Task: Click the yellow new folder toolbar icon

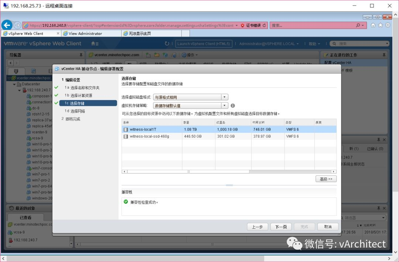Action: click(157, 55)
